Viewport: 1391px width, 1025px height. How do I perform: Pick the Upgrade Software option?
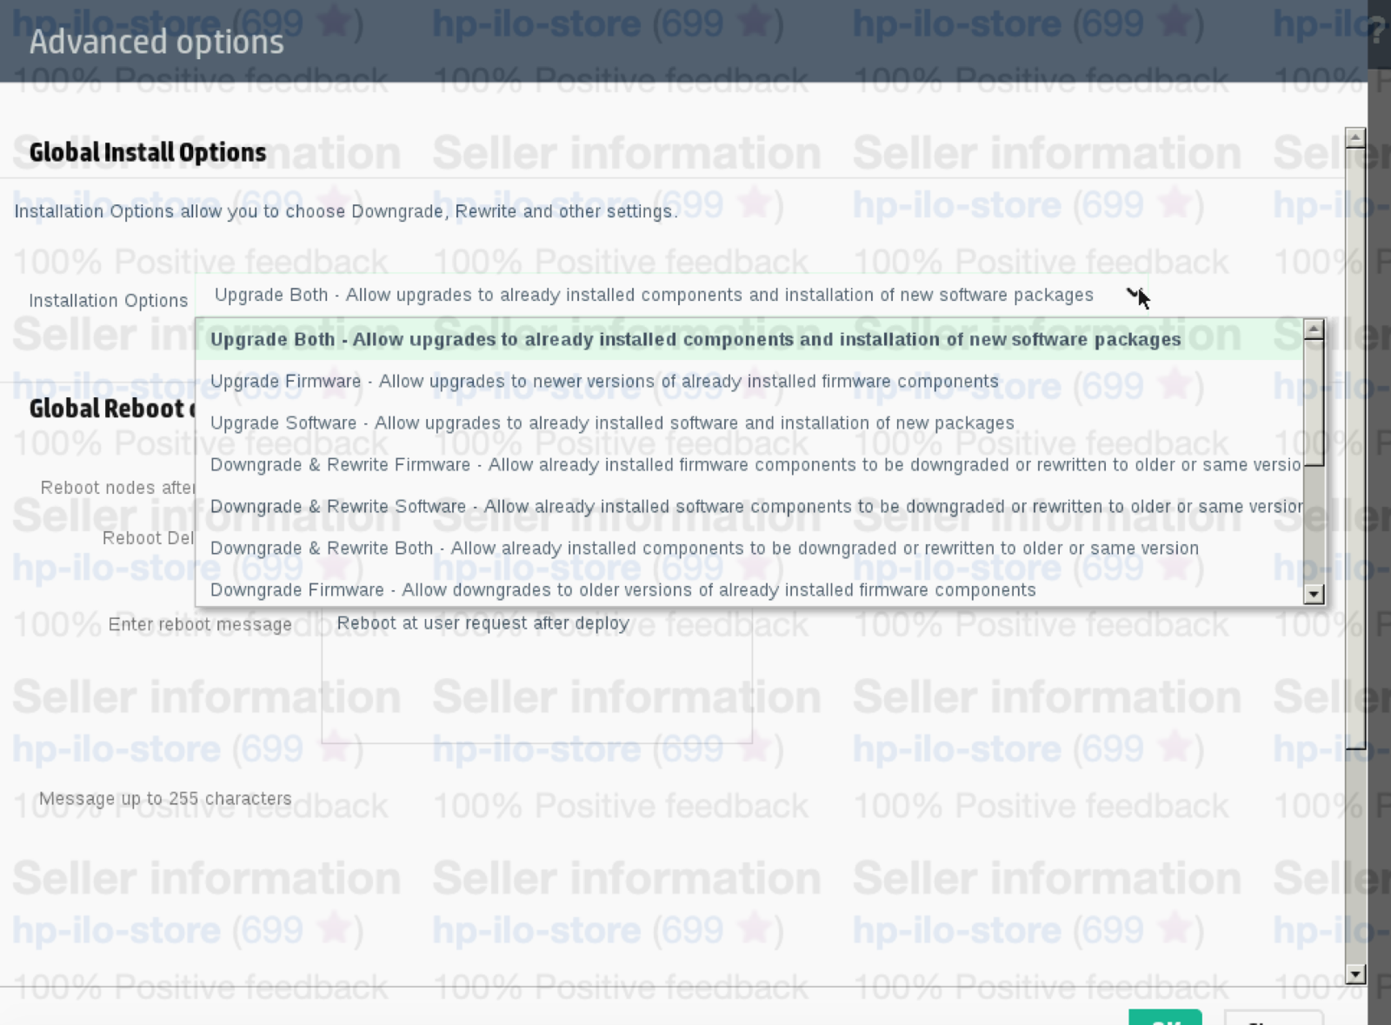pos(612,423)
